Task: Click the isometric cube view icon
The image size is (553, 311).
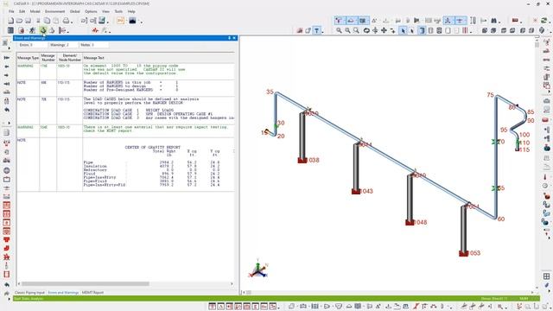Action: coord(542,31)
